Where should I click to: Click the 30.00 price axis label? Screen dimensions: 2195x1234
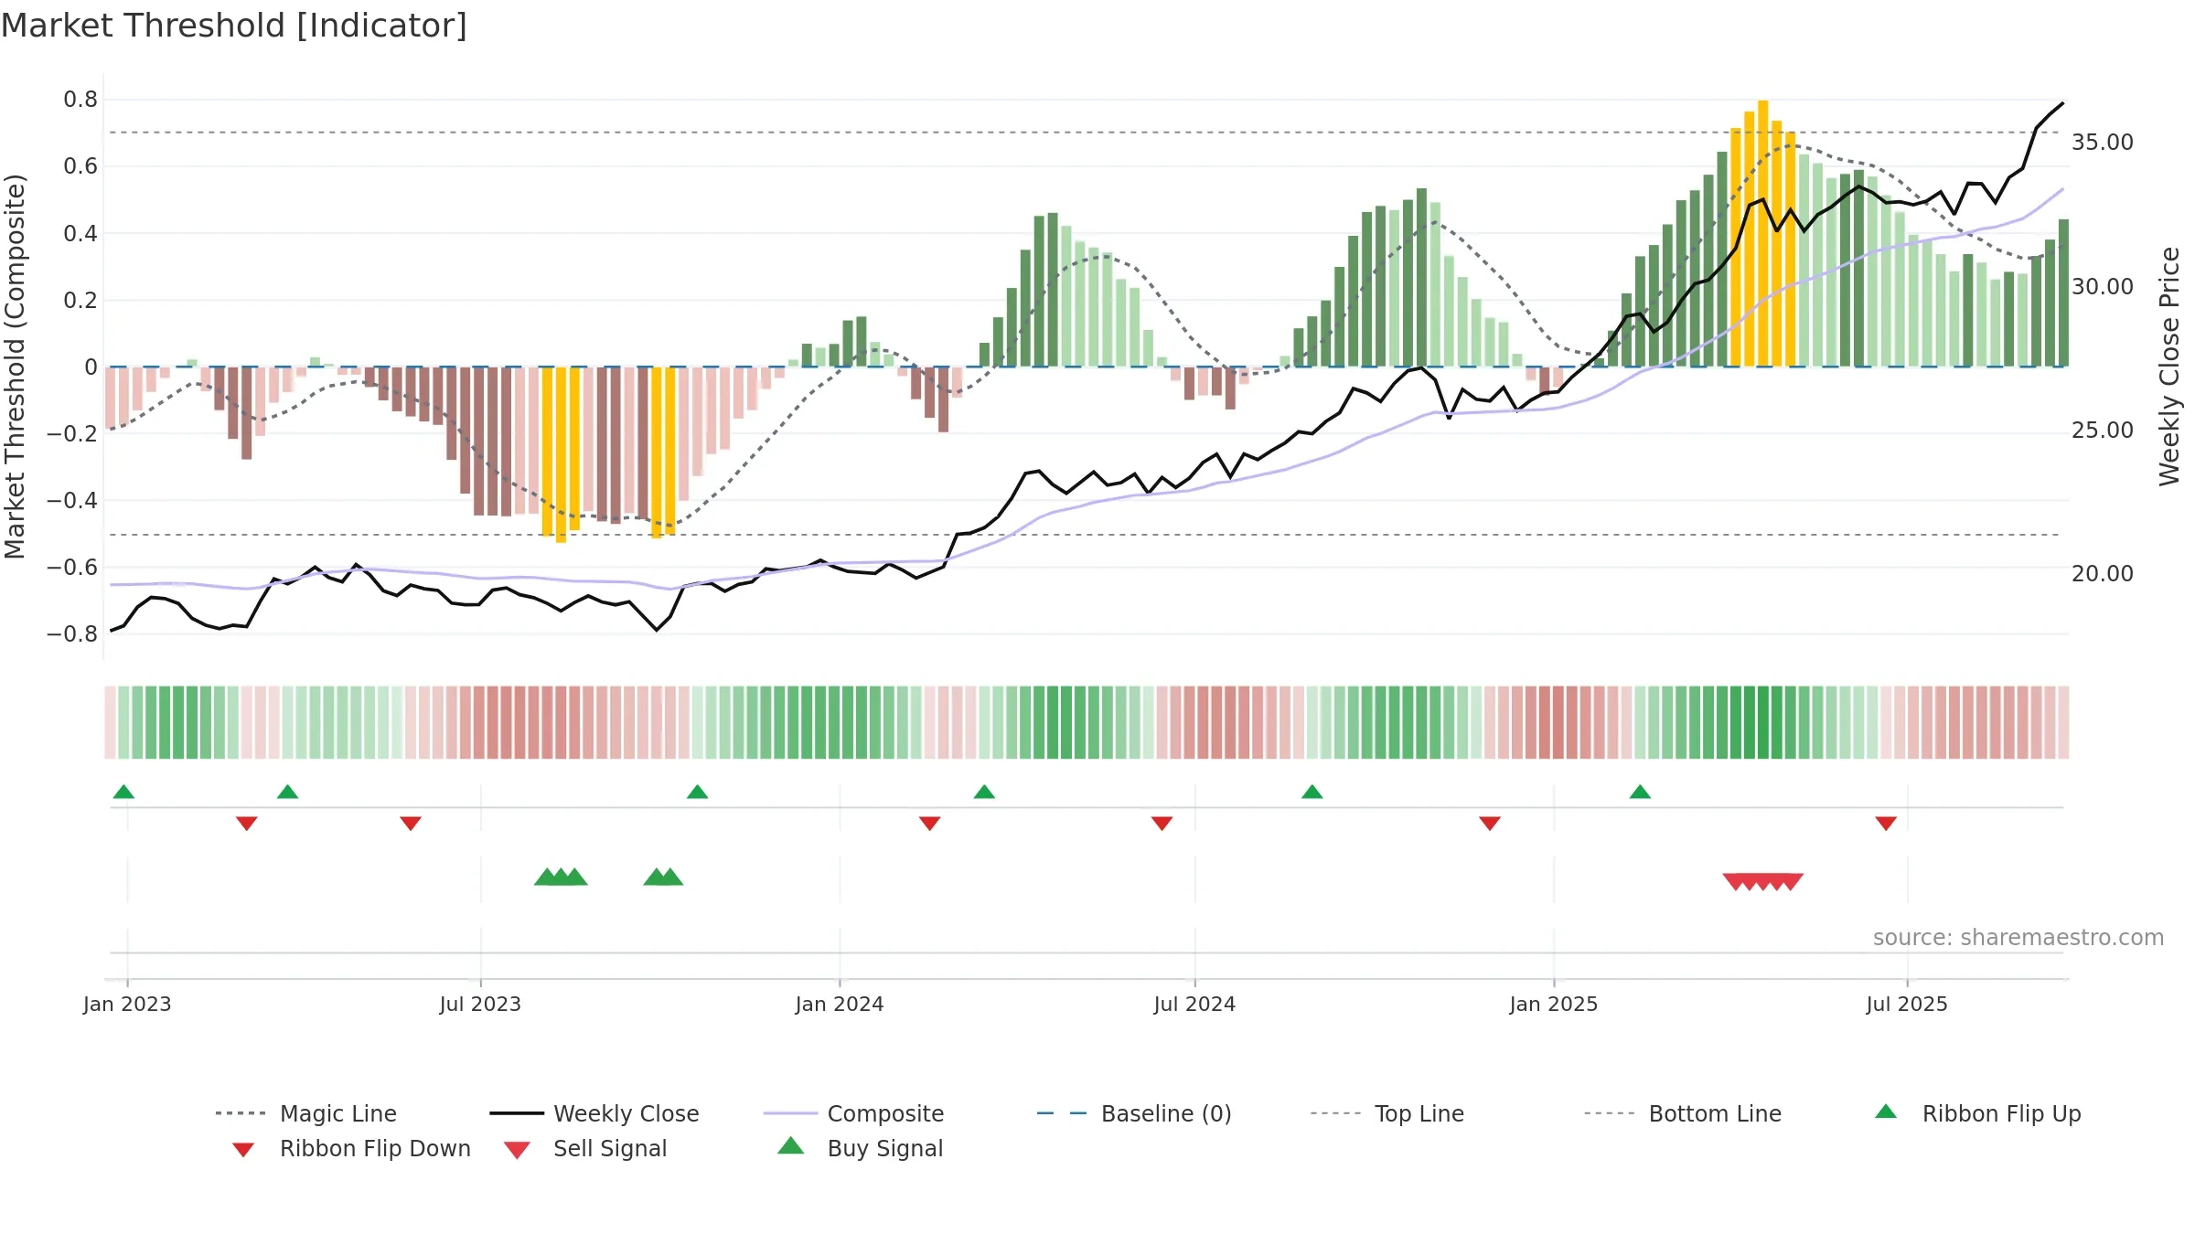2103,286
